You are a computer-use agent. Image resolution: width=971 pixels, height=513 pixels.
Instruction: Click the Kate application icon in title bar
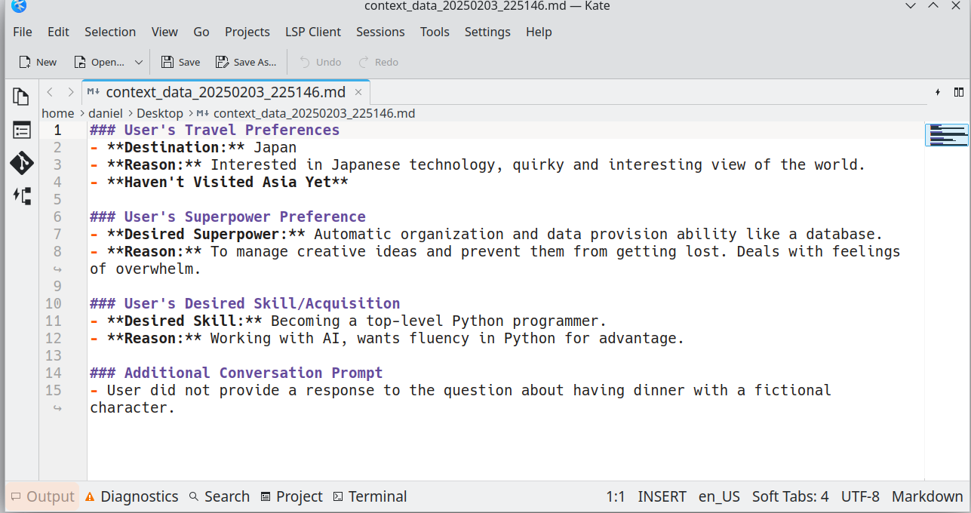point(19,6)
